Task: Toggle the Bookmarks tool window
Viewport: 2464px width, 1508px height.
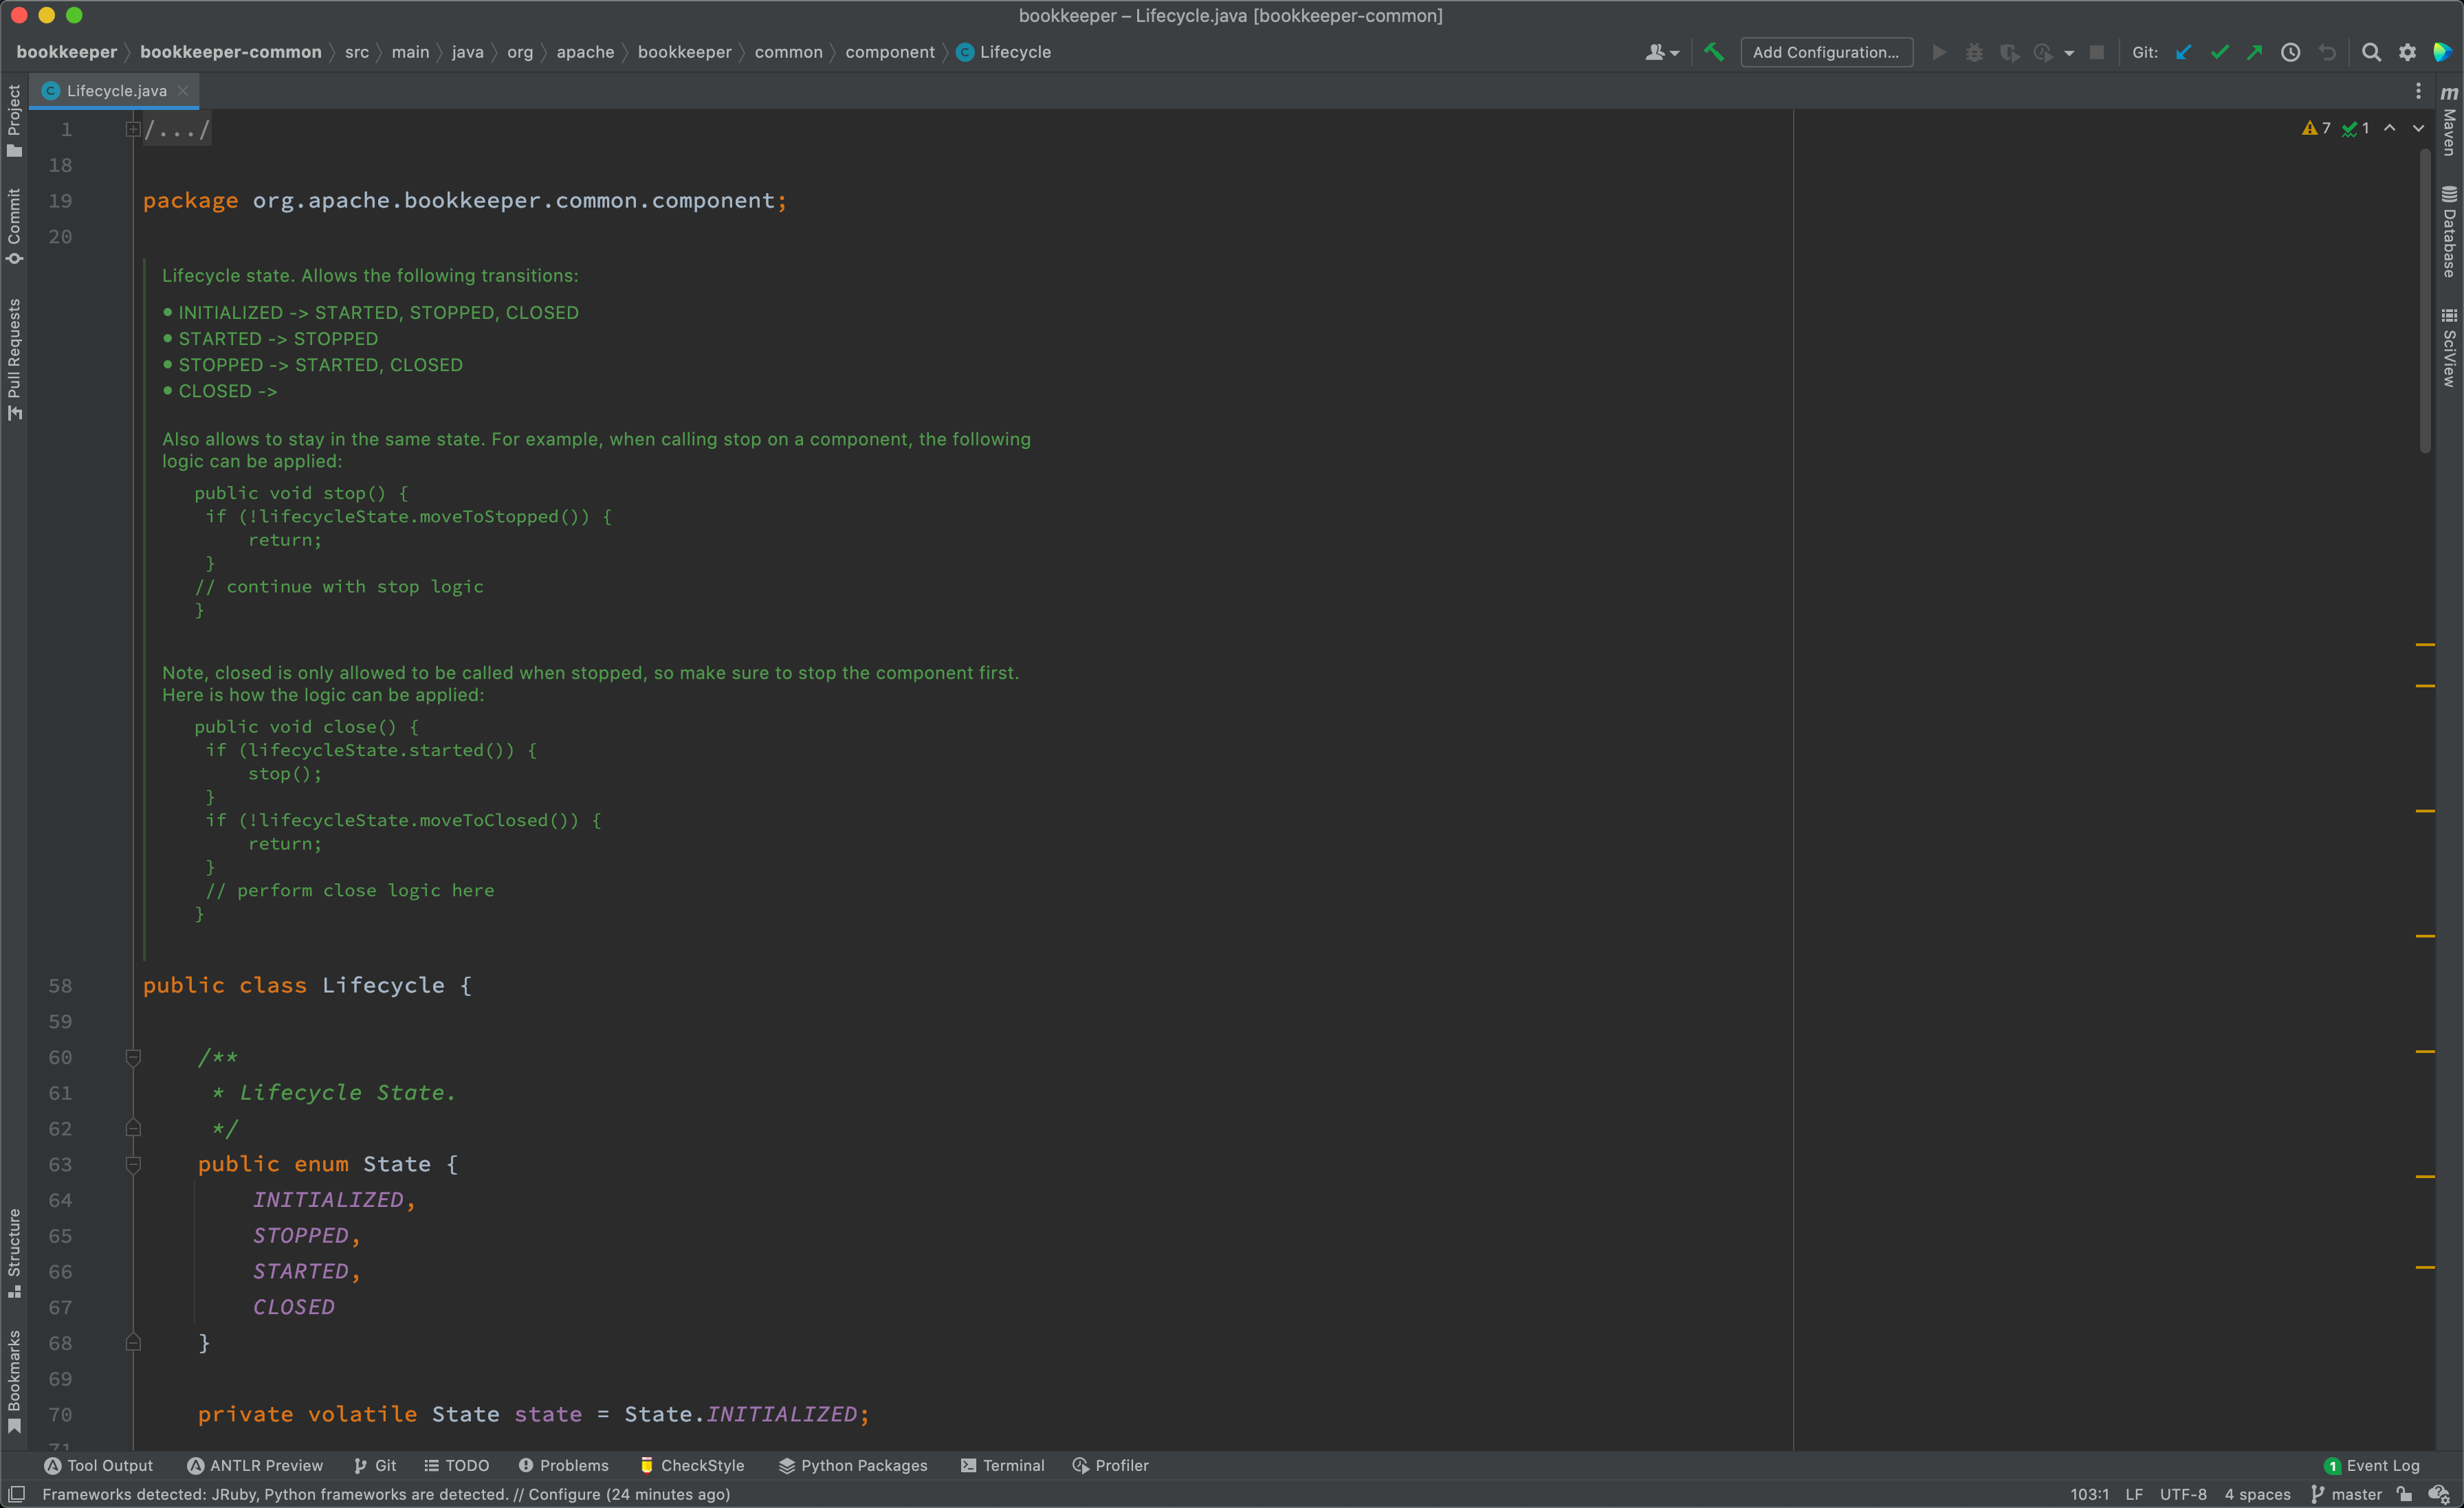Action: pyautogui.click(x=14, y=1381)
